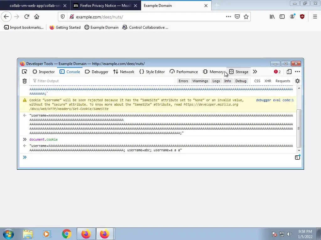Click the document.cookie command entry
This screenshot has width=321, height=240.
[43, 140]
